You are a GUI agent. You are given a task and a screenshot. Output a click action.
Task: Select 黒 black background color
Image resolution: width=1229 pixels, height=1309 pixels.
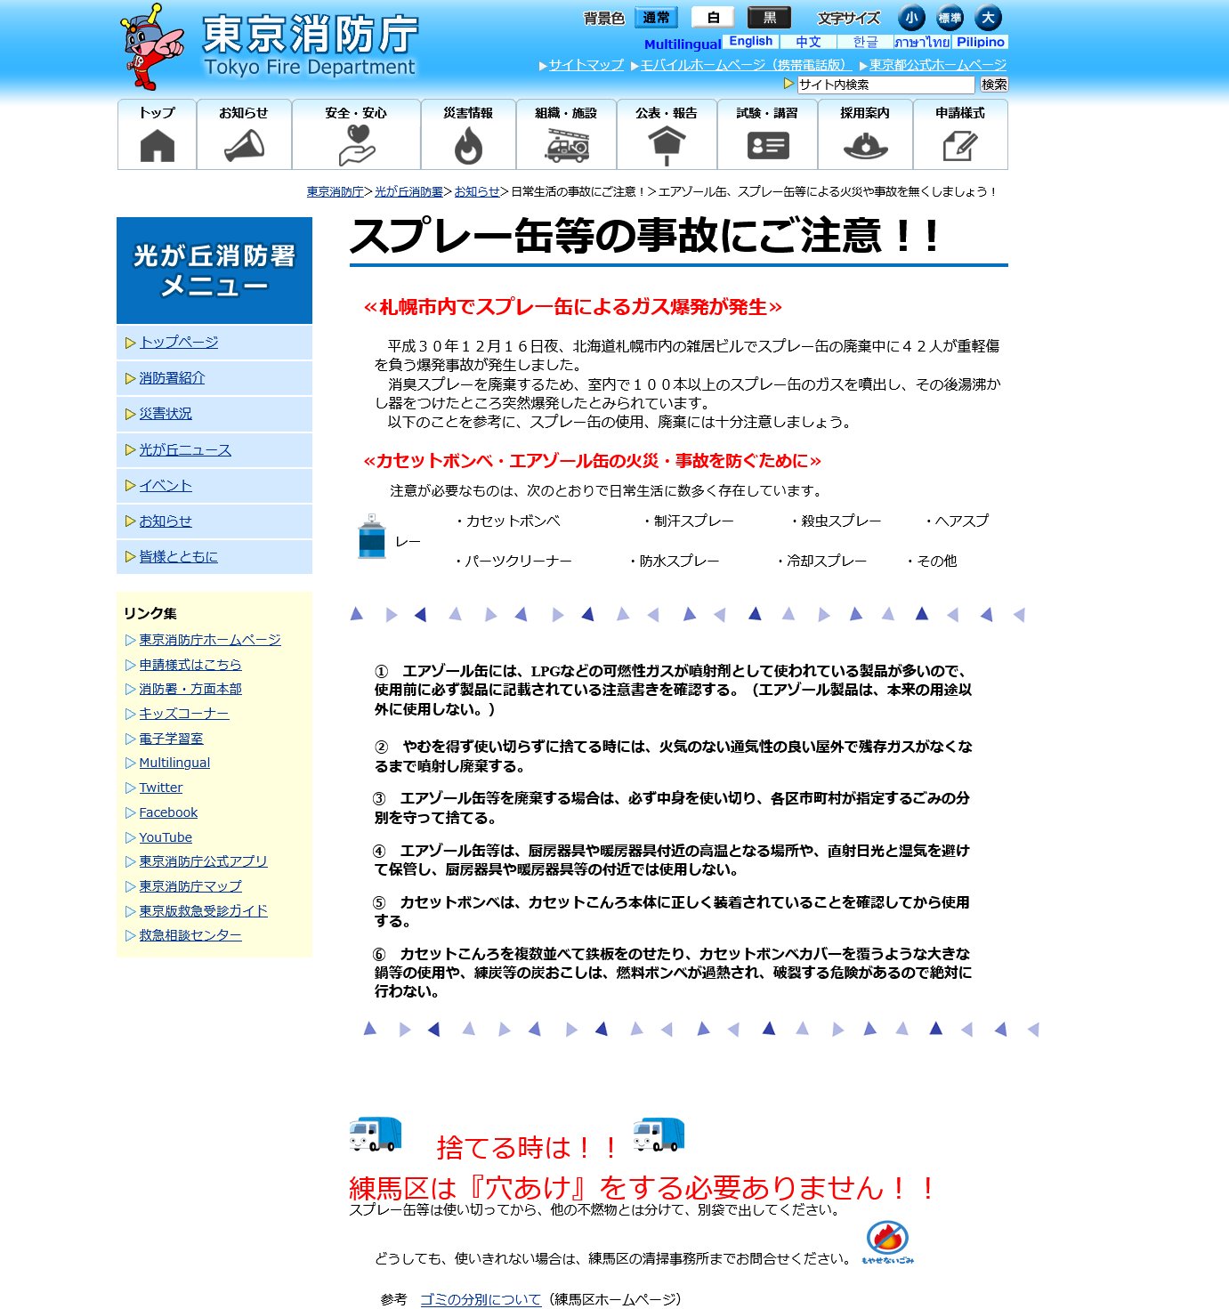click(x=770, y=18)
